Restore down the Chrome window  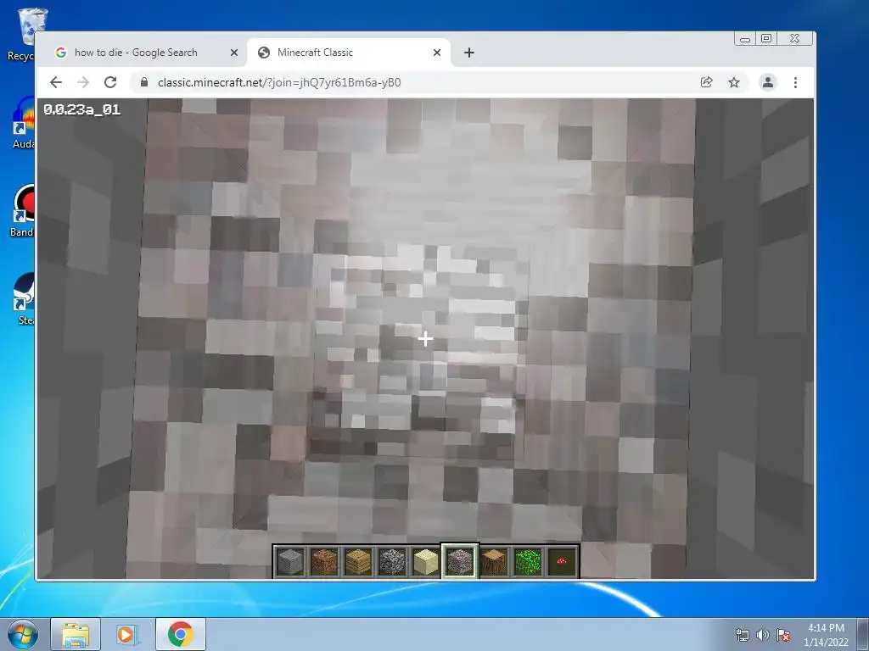[766, 39]
